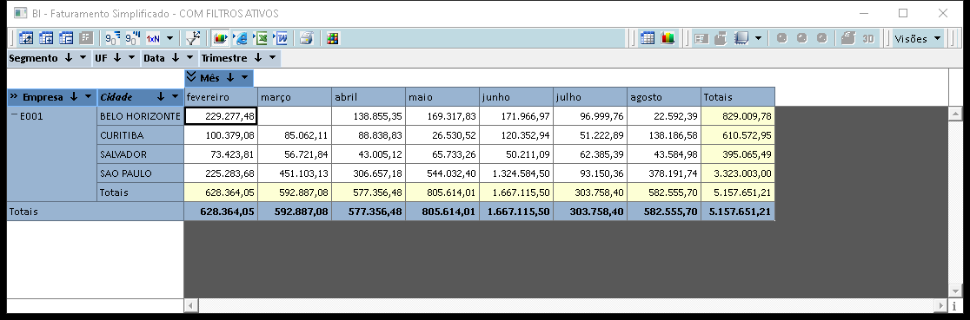The height and width of the screenshot is (320, 970).
Task: Select the março column header
Action: coord(295,97)
